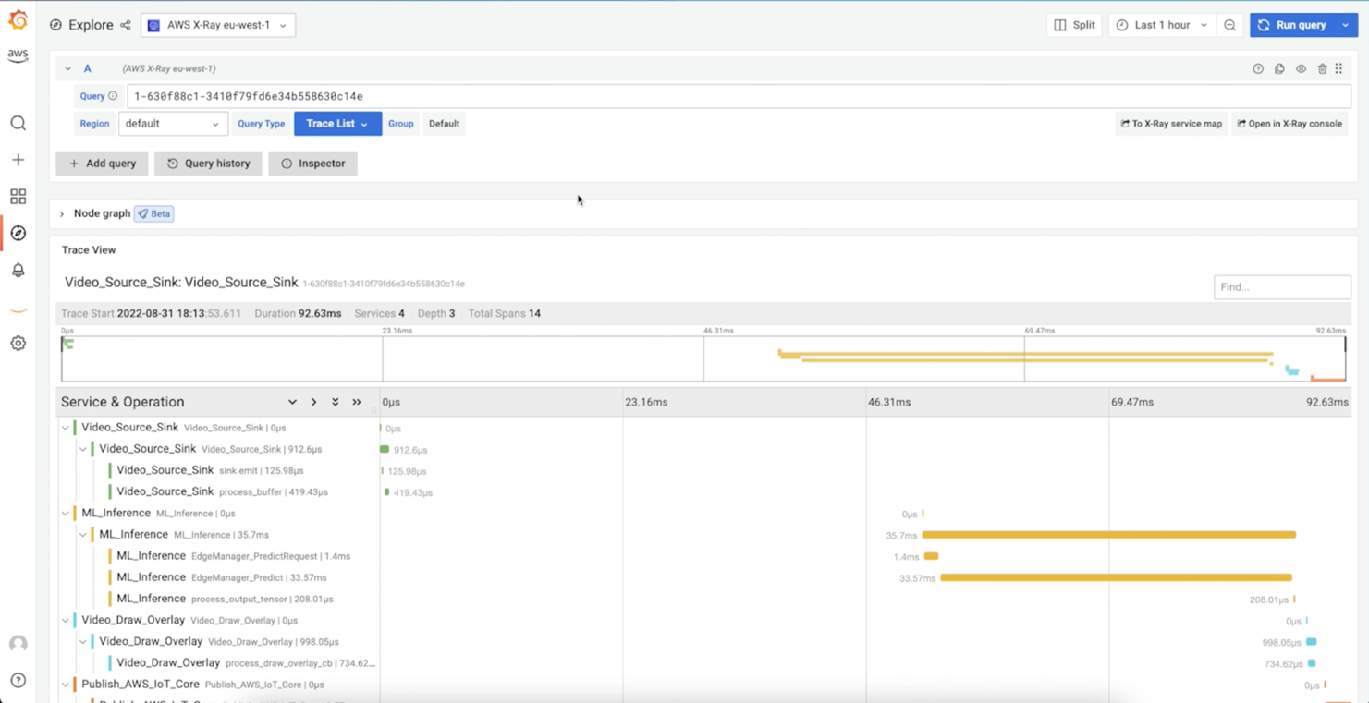Open the AWS X-Ray eu-west-1 data source picker

point(218,25)
